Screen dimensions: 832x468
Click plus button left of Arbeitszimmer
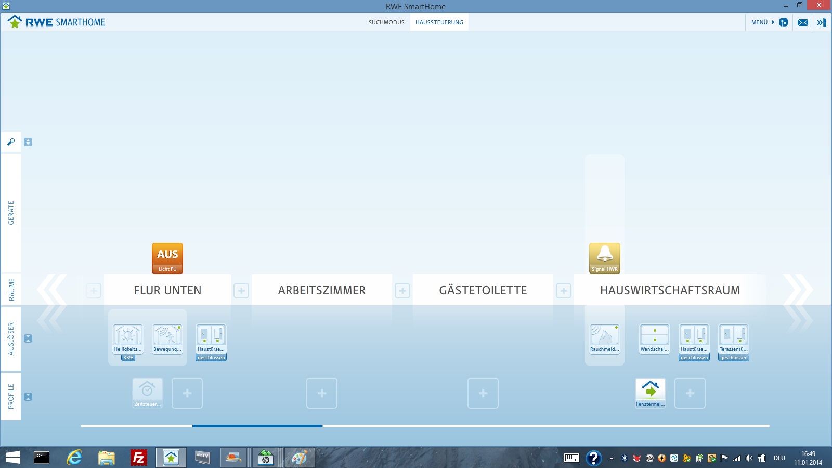pyautogui.click(x=241, y=291)
